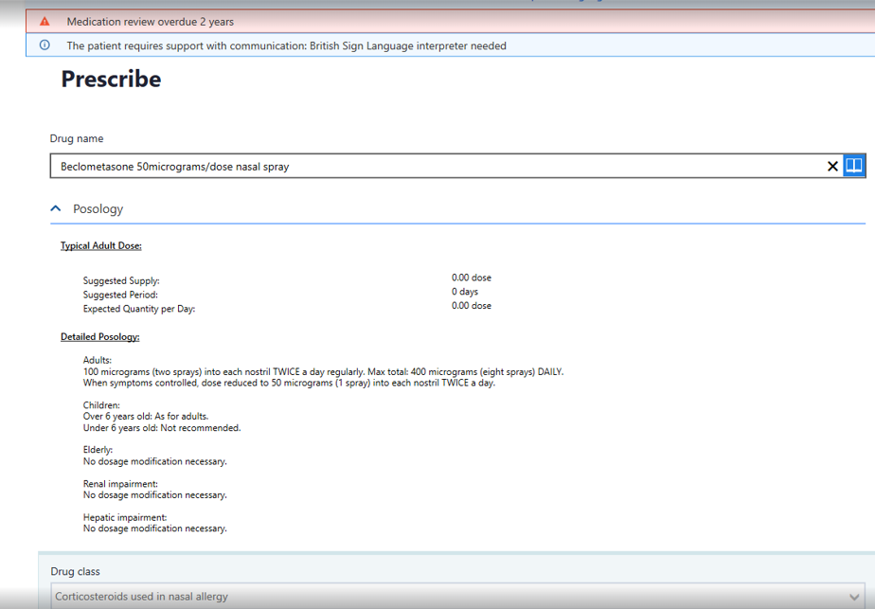The height and width of the screenshot is (609, 875).
Task: Click the Suggested Period label
Action: tap(120, 295)
